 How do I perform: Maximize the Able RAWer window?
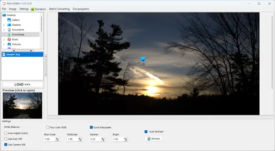(x=259, y=4)
